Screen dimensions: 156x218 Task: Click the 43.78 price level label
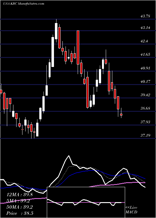(145, 16)
